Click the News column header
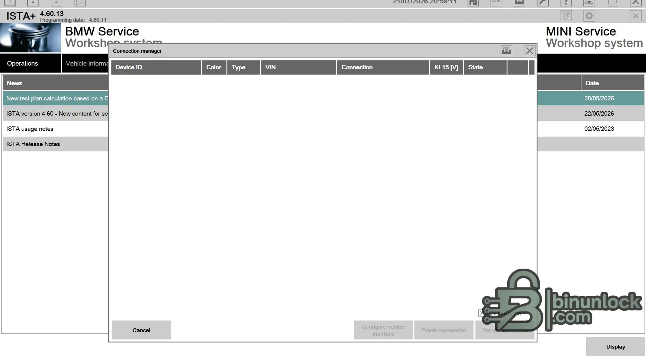The image size is (646, 356). (x=55, y=83)
